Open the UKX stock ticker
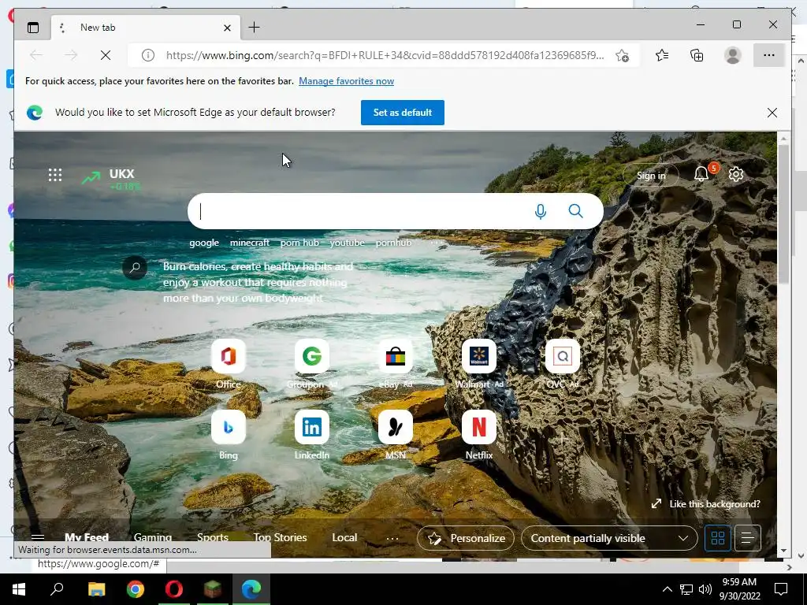The width and height of the screenshot is (807, 605). pyautogui.click(x=111, y=179)
